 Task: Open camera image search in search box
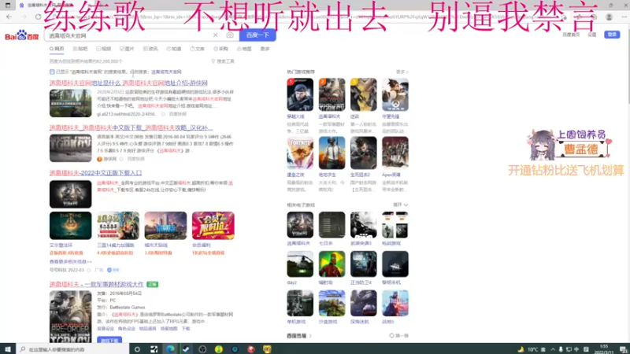(x=230, y=35)
